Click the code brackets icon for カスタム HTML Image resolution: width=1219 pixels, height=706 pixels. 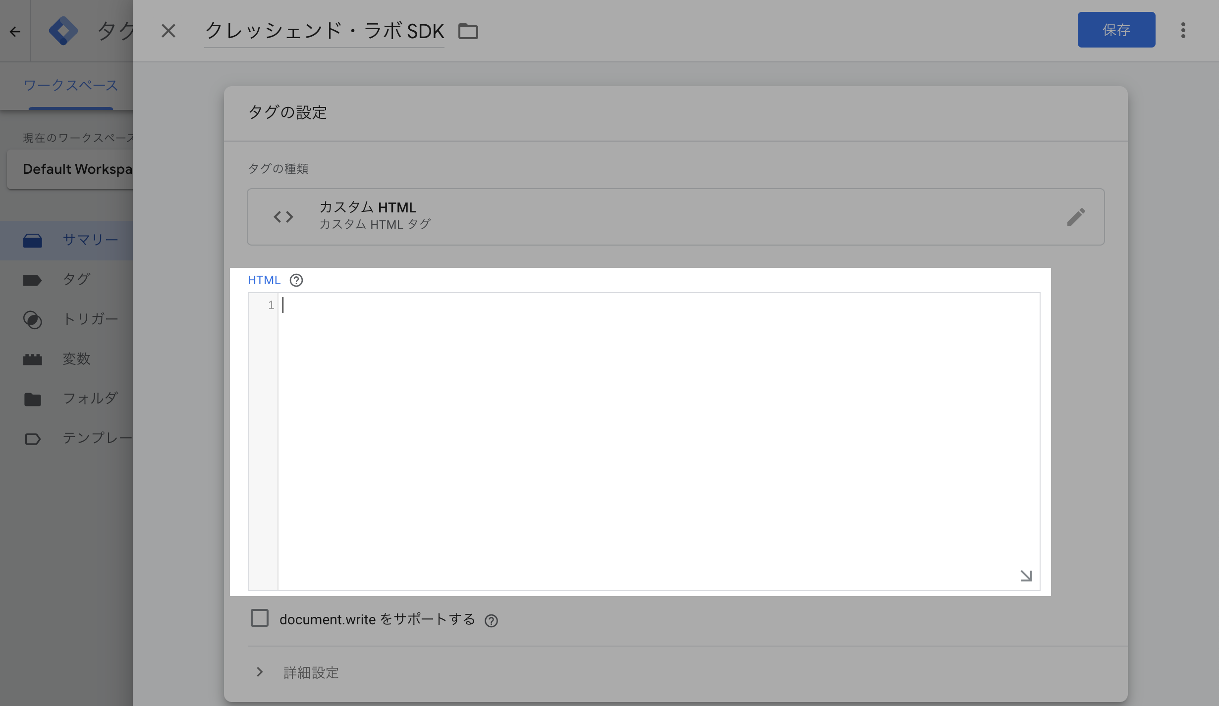283,217
